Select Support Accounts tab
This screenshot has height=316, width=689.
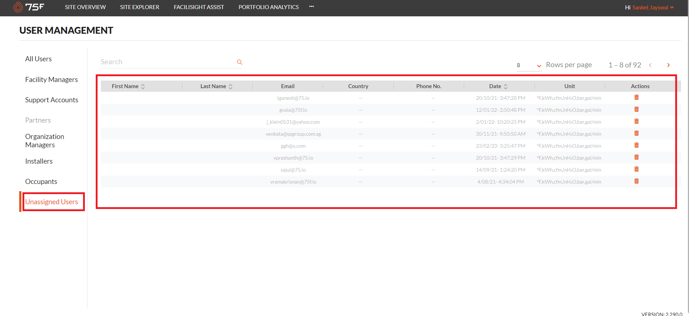coord(51,100)
